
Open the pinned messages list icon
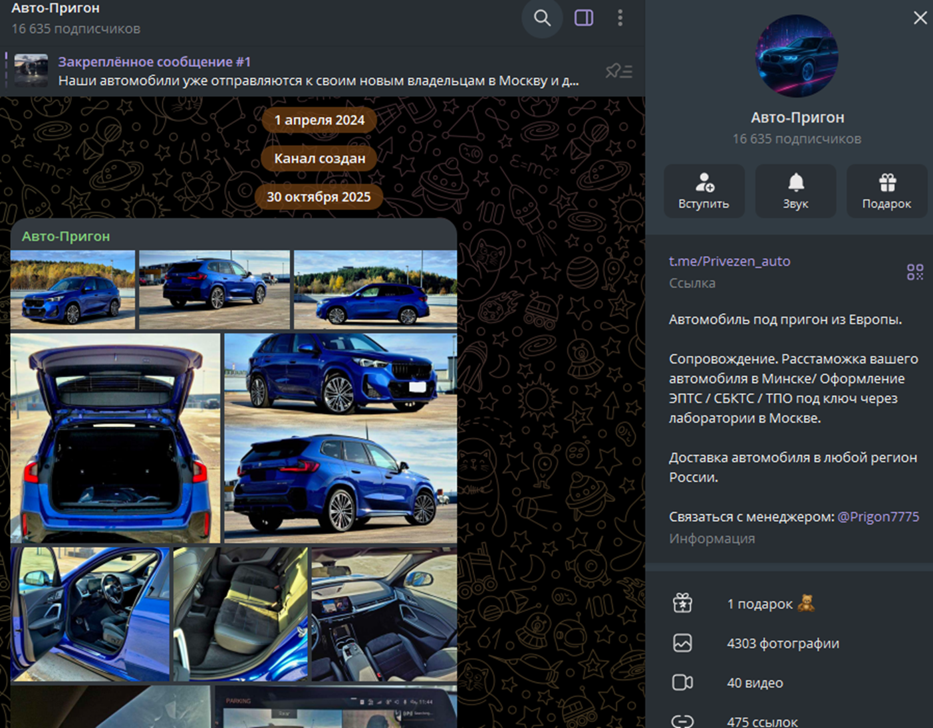point(618,70)
